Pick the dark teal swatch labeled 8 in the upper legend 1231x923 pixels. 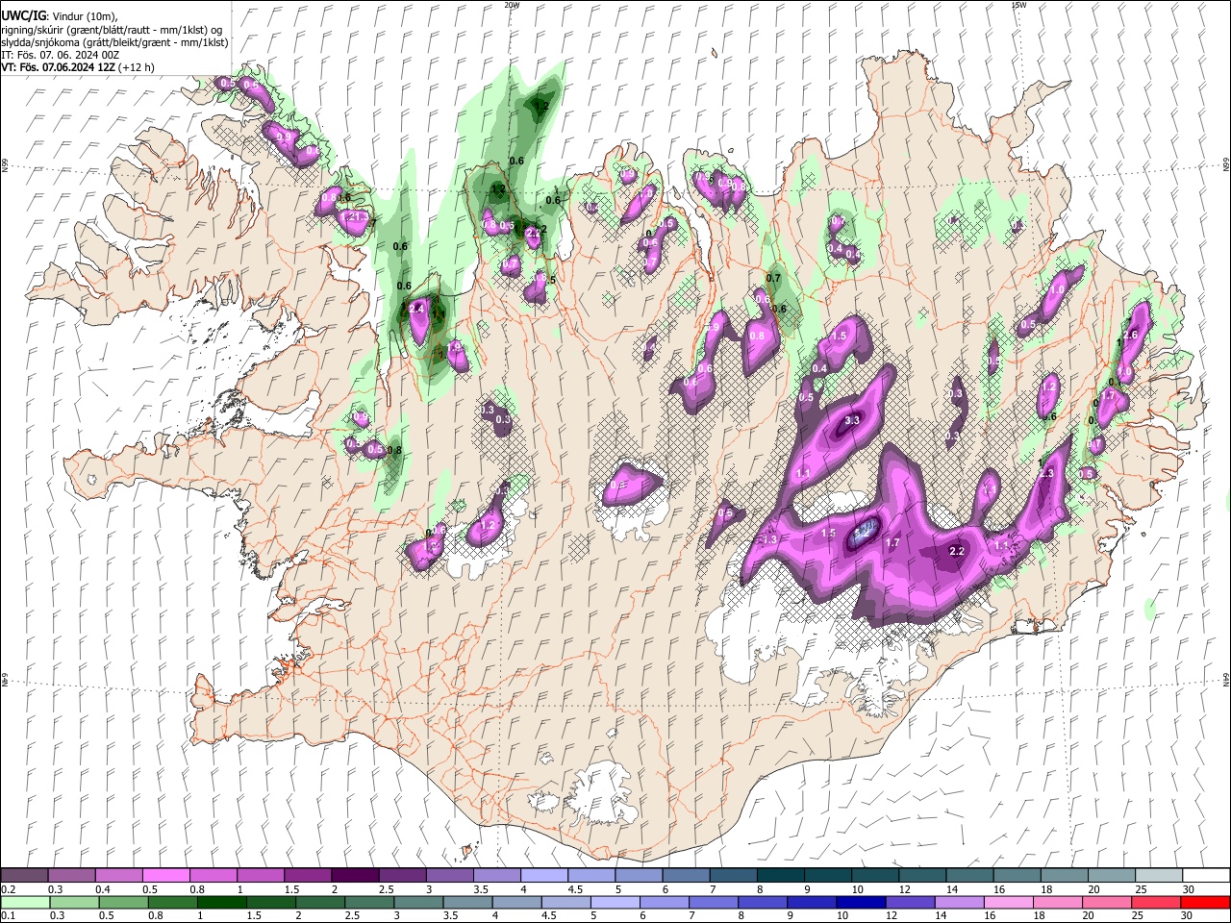pyautogui.click(x=781, y=875)
